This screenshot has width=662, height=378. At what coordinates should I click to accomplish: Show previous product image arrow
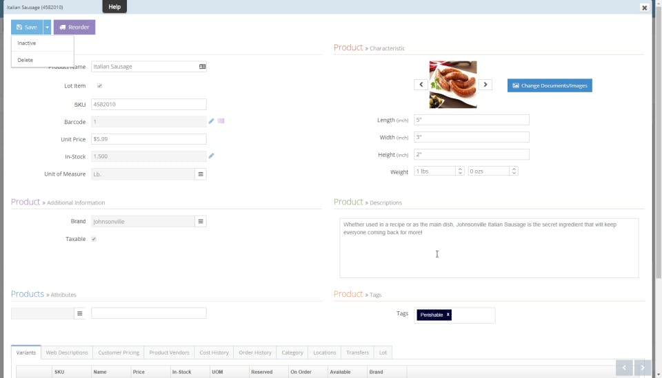click(421, 85)
